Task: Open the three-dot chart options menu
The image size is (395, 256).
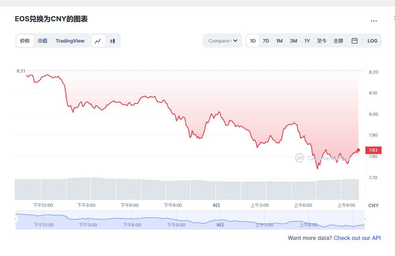Action: [x=374, y=20]
